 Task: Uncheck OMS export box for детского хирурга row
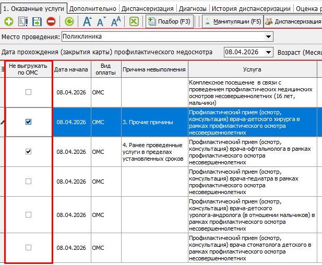(x=29, y=122)
